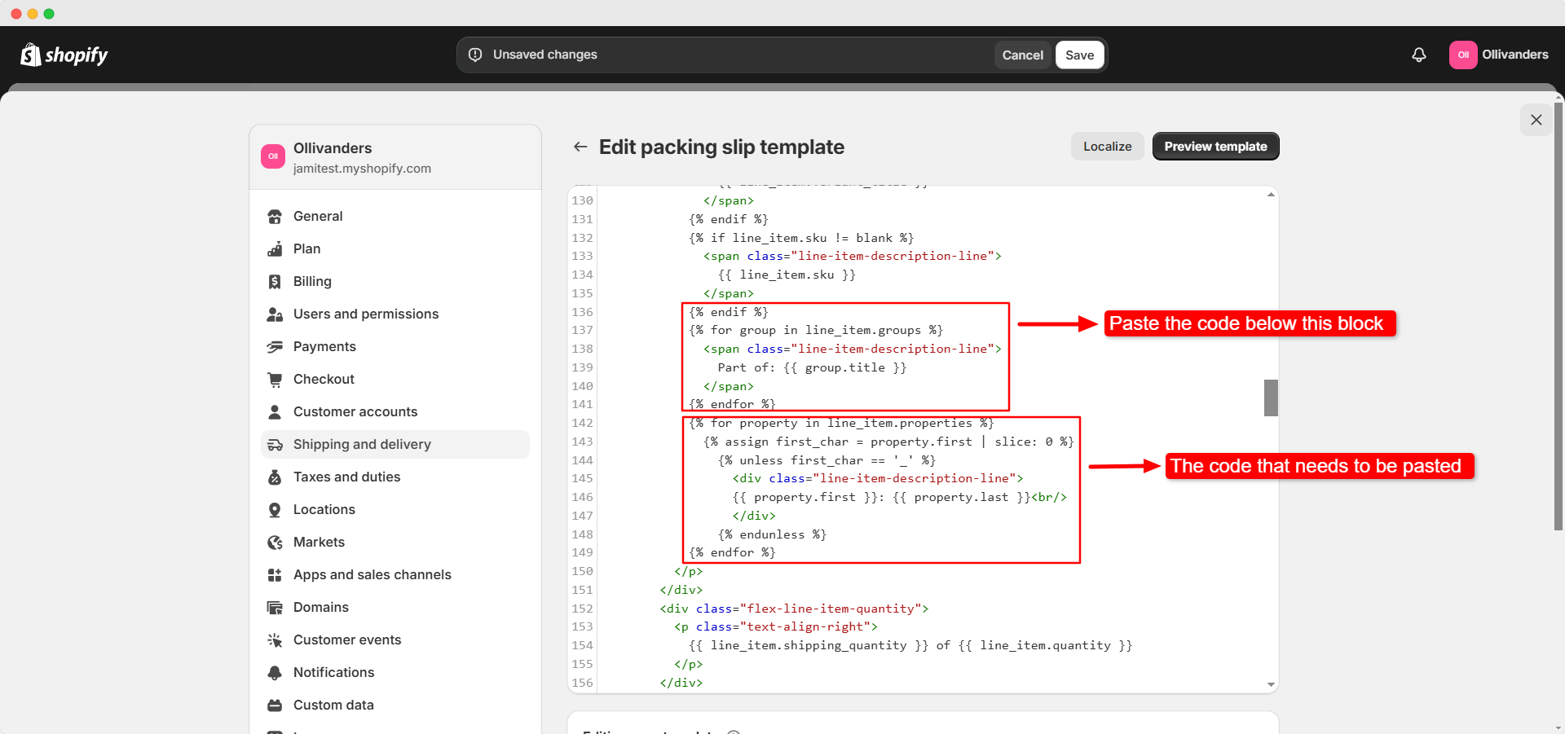
Task: Click the Apps and sales channels icon
Action: 275,575
